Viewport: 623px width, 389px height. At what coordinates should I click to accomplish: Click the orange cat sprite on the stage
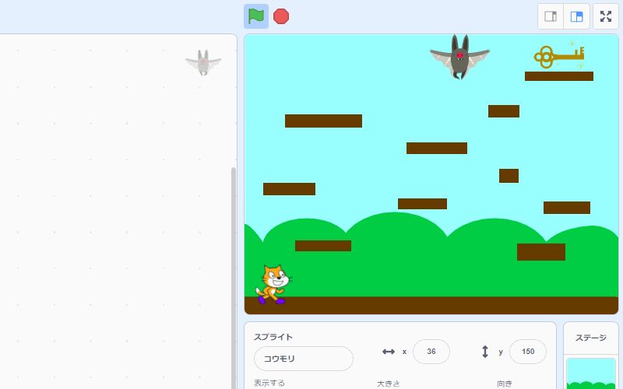click(274, 284)
